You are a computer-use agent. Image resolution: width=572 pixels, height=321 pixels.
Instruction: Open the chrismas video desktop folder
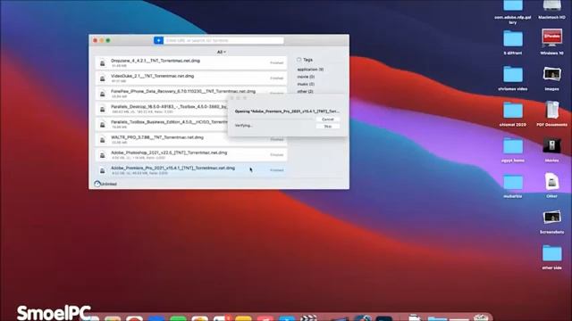point(513,75)
